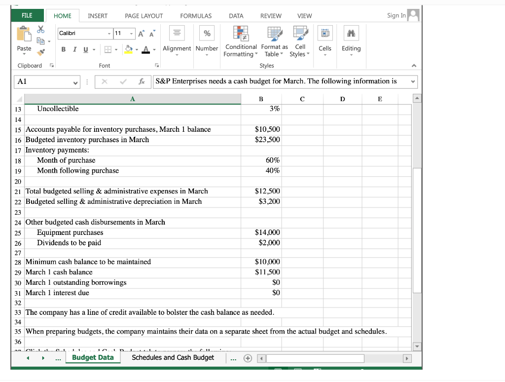Click the Insert Function fx icon

[142, 81]
